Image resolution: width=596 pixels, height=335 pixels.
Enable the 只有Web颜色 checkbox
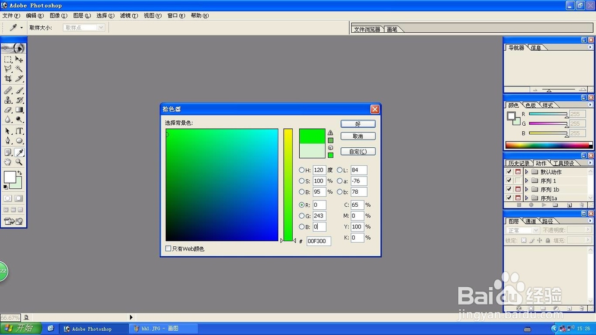(x=168, y=249)
